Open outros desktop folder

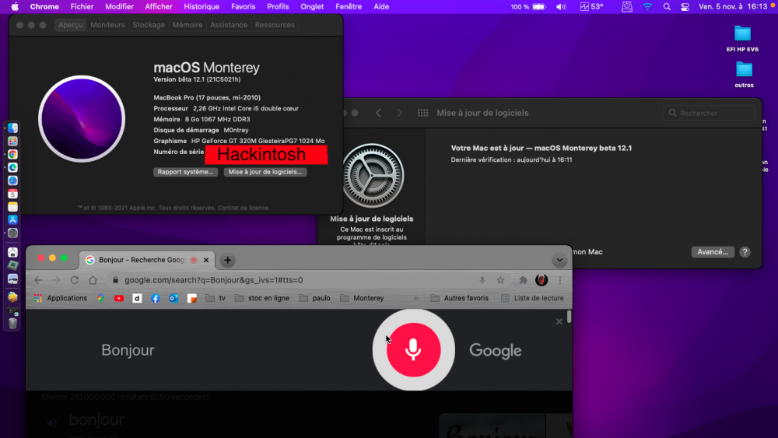(744, 75)
